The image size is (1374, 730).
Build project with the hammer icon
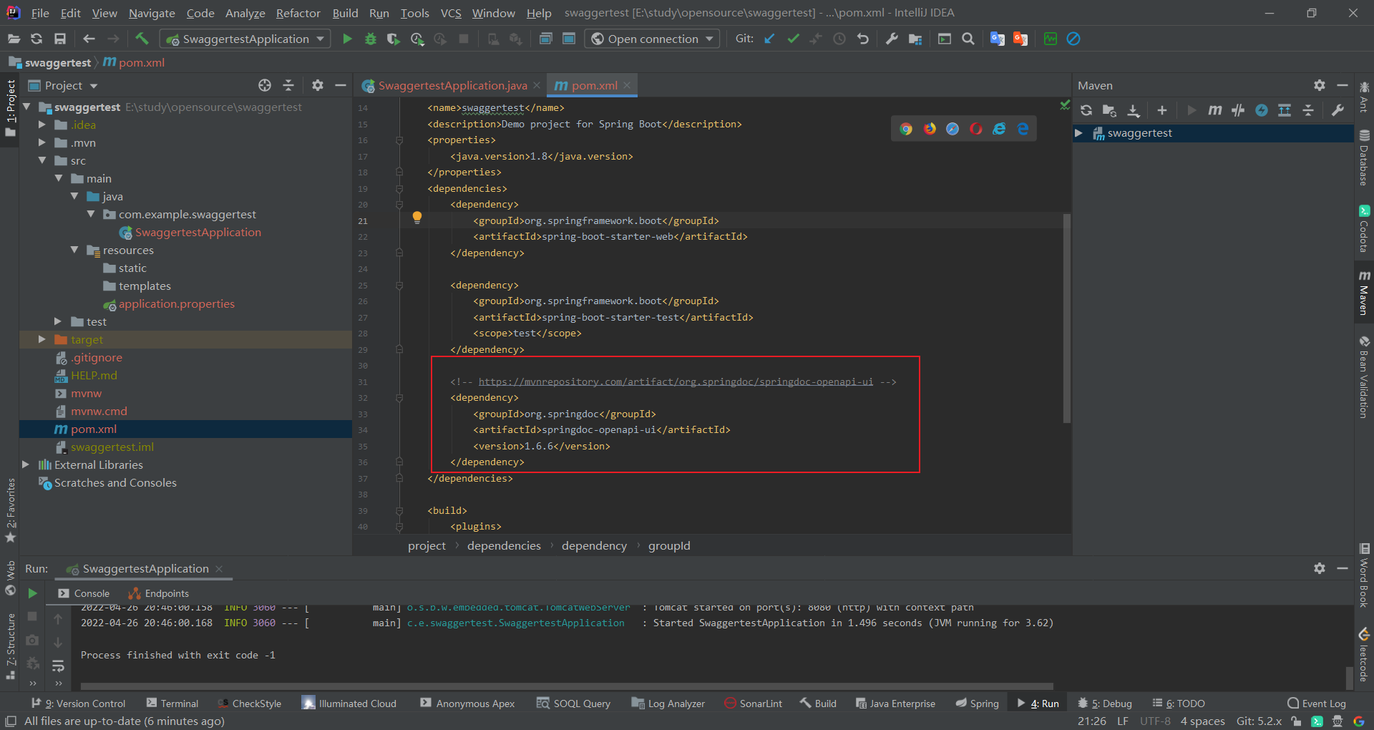(142, 39)
